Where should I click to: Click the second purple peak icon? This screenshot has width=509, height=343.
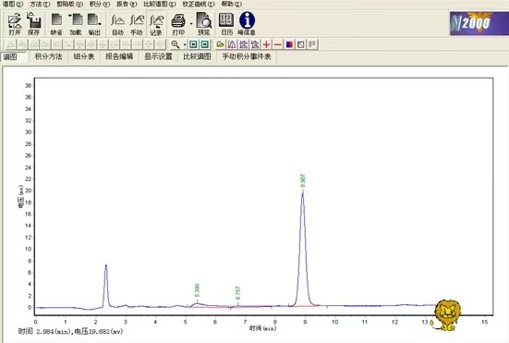(x=244, y=44)
